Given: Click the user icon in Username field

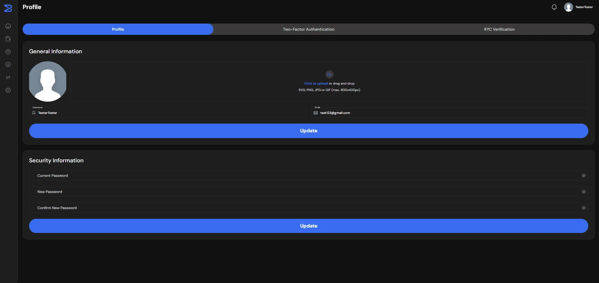Looking at the screenshot, I should pos(34,113).
